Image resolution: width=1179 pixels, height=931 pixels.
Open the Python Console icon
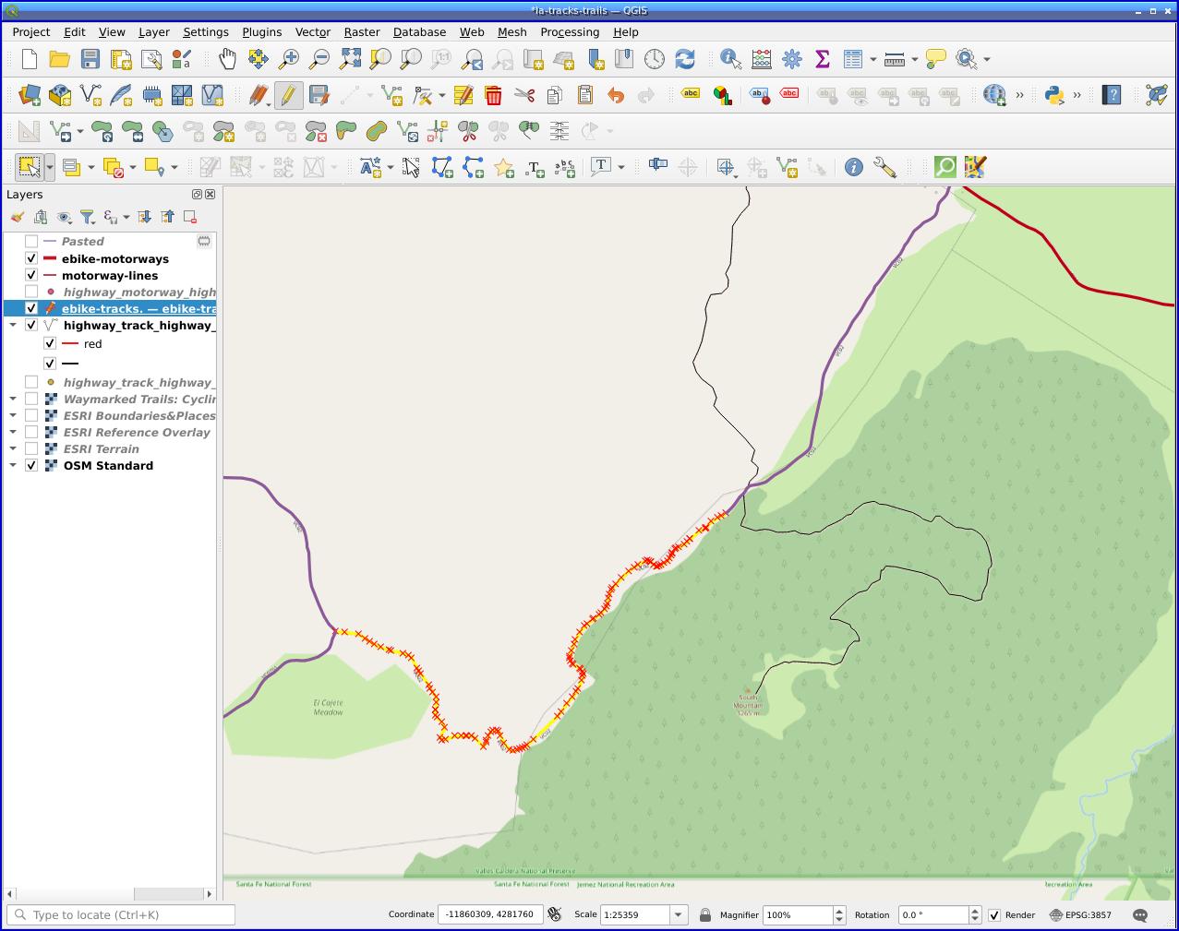(1053, 95)
